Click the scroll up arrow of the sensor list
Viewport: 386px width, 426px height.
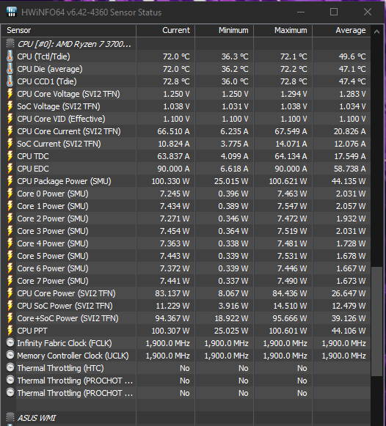click(376, 32)
